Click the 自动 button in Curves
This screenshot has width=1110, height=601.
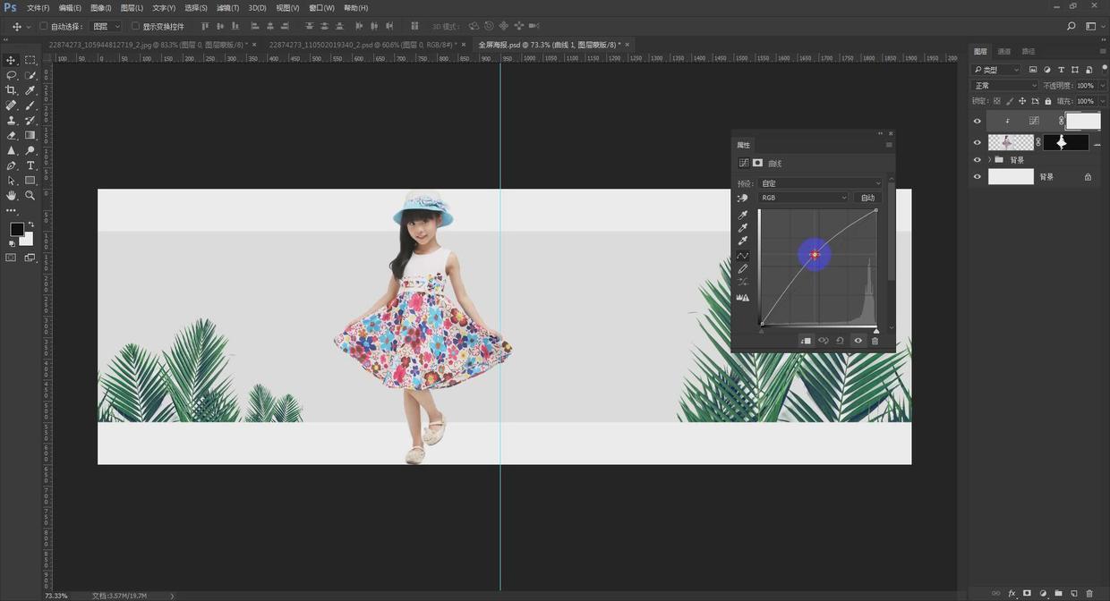[867, 198]
